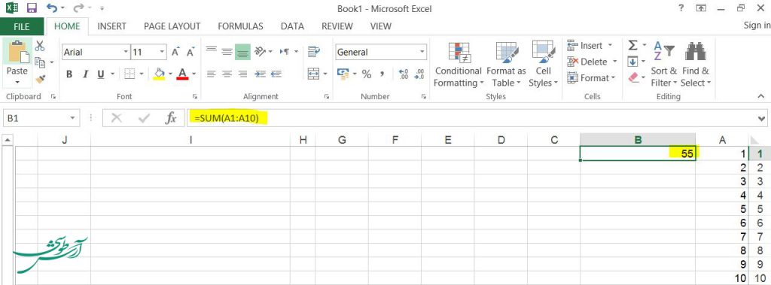The width and height of the screenshot is (771, 285).
Task: Expand the Name Box dropdown next to B1
Action: pos(73,118)
